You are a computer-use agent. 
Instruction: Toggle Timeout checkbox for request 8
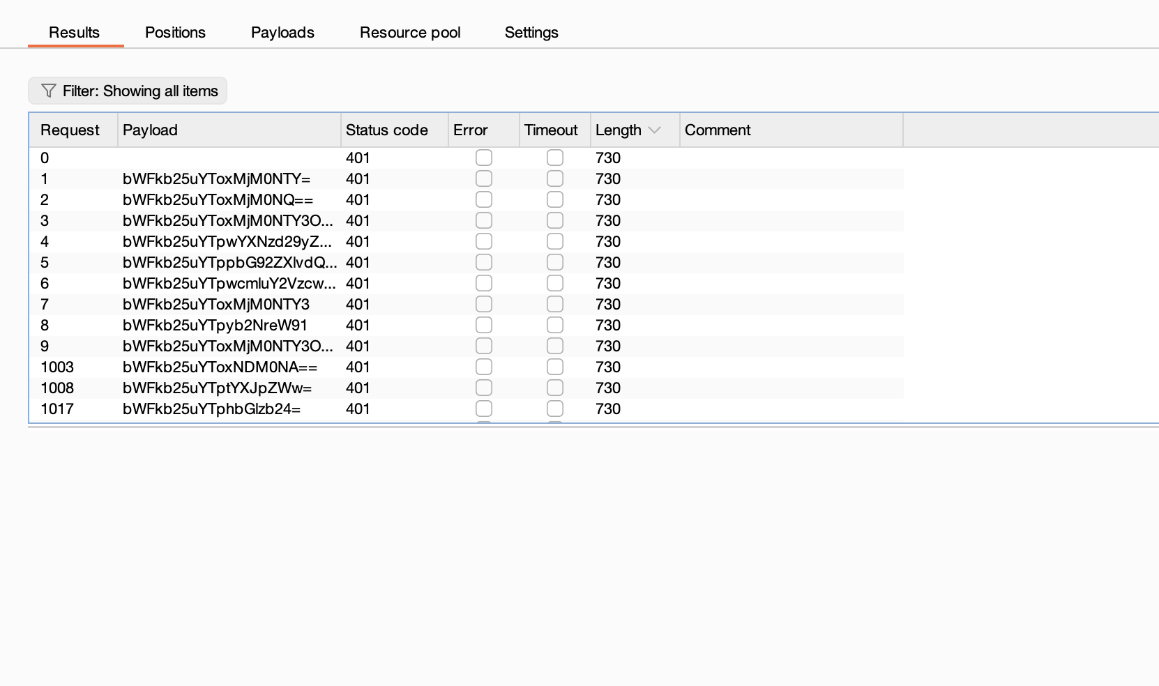click(x=555, y=325)
